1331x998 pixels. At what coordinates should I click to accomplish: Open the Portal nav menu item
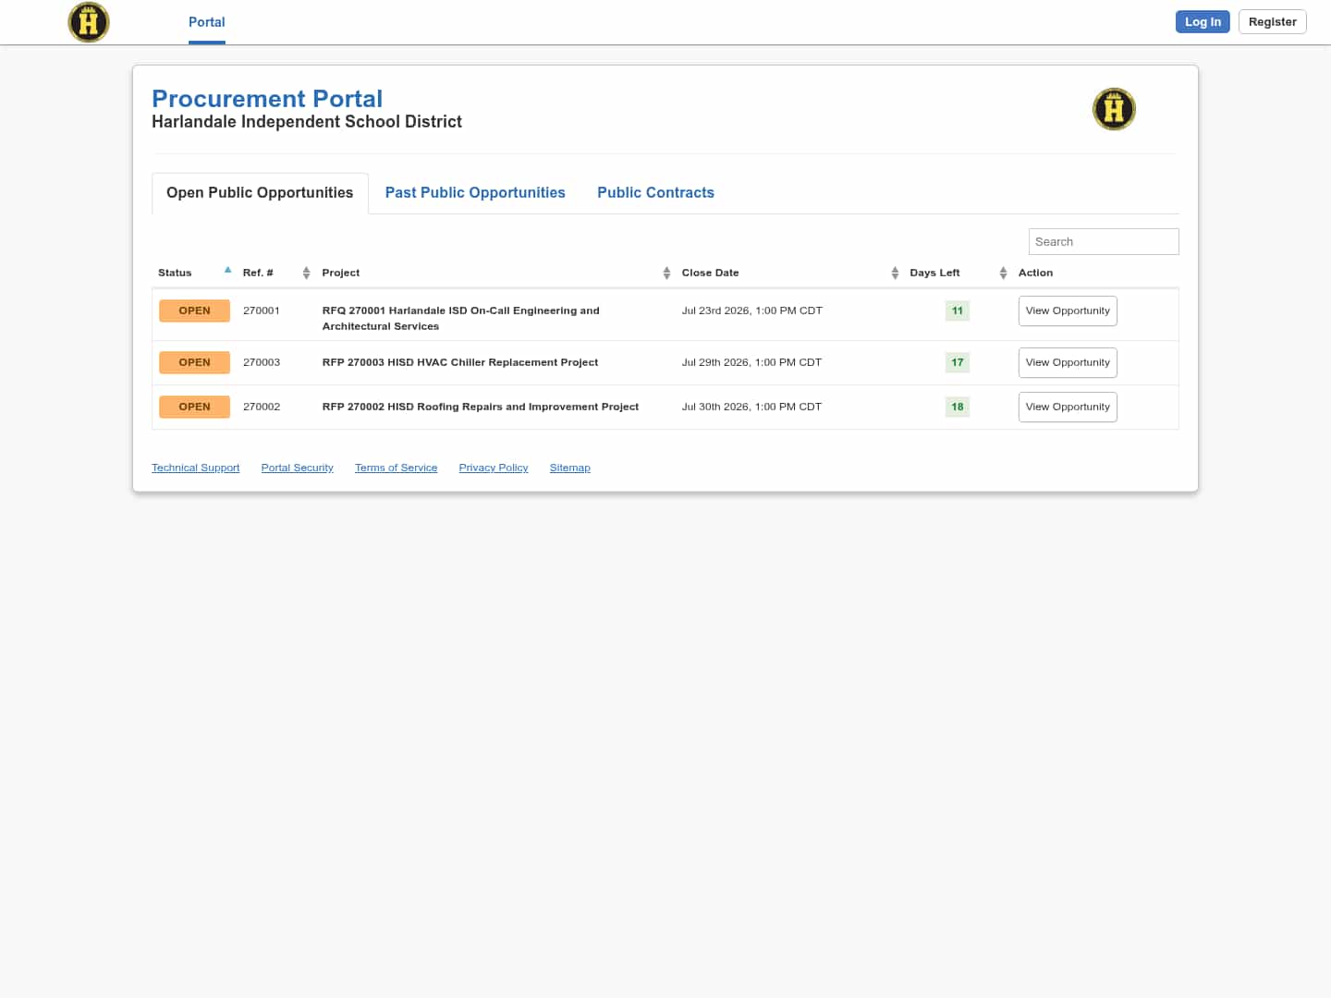207,22
